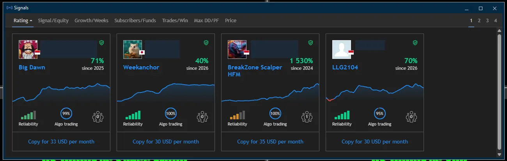Screen dimensions: 507x161
Task: Click 'since 2024' text on BreakZone card
Action: tap(302, 68)
